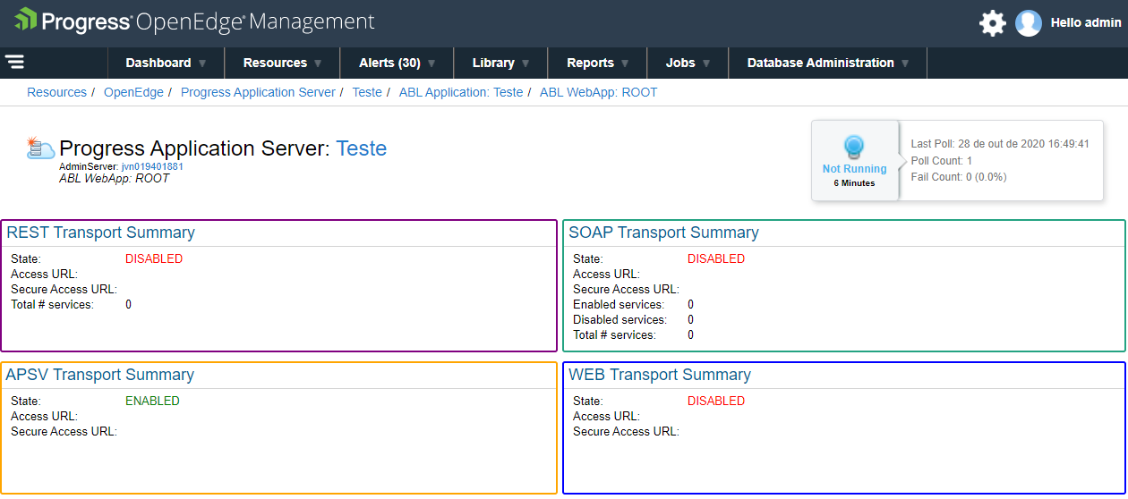Expand the Dashboard dropdown arrow
The width and height of the screenshot is (1128, 499).
(x=202, y=63)
